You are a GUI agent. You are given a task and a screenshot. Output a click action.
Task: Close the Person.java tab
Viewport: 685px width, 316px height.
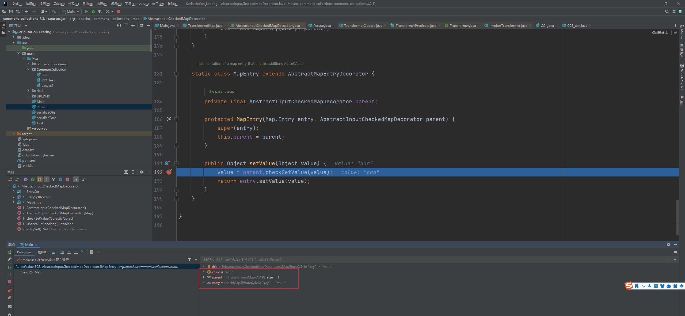(334, 25)
